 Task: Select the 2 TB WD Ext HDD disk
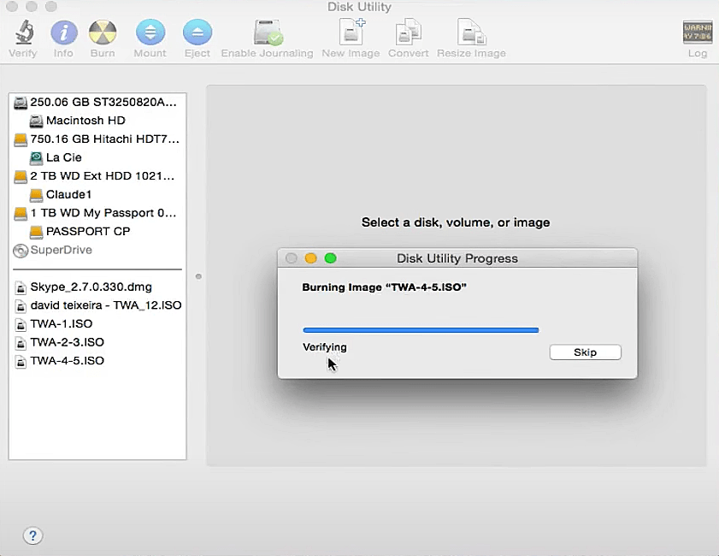102,176
